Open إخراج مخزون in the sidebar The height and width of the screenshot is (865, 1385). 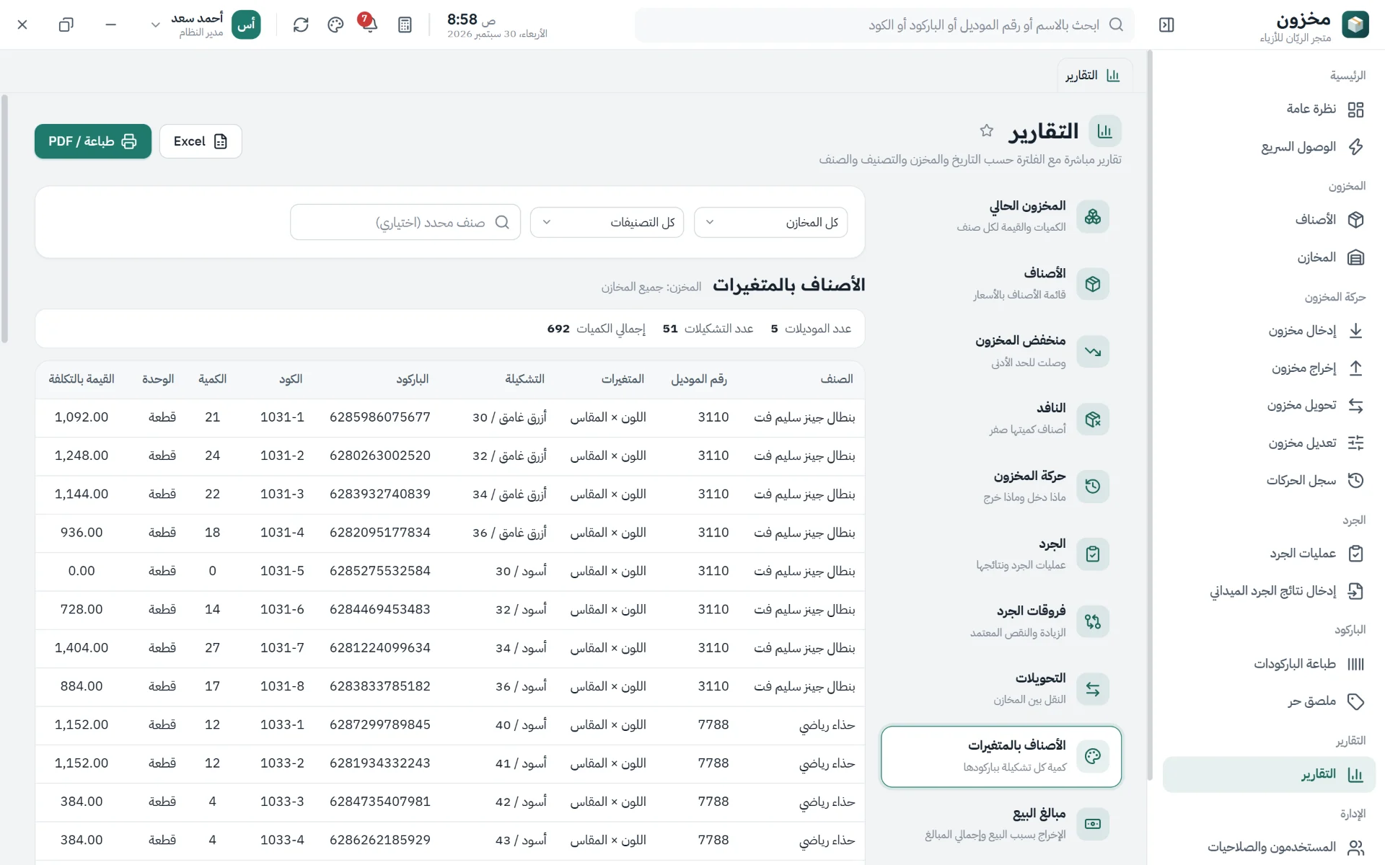(x=1270, y=368)
